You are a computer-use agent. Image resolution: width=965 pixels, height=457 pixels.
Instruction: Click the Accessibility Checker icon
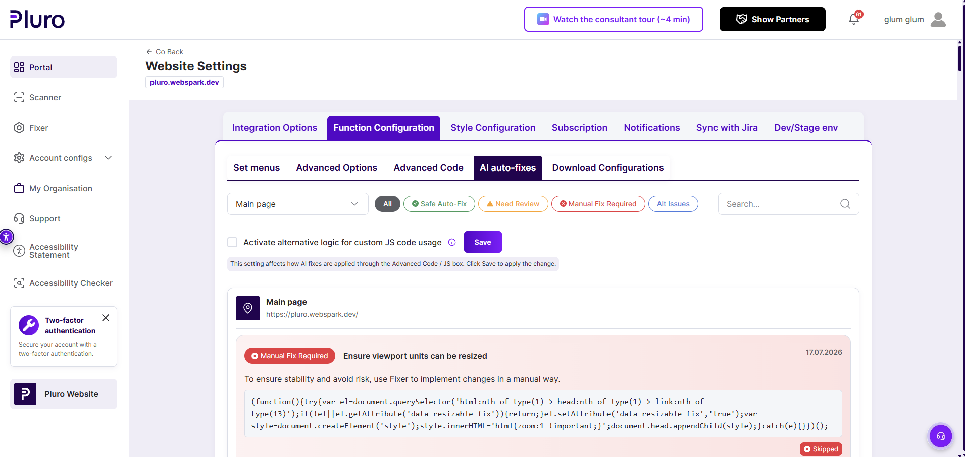pos(19,283)
